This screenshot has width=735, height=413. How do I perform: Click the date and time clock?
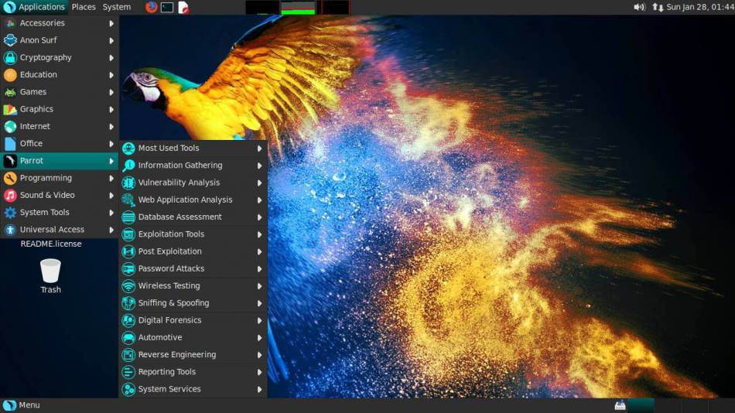coord(700,7)
